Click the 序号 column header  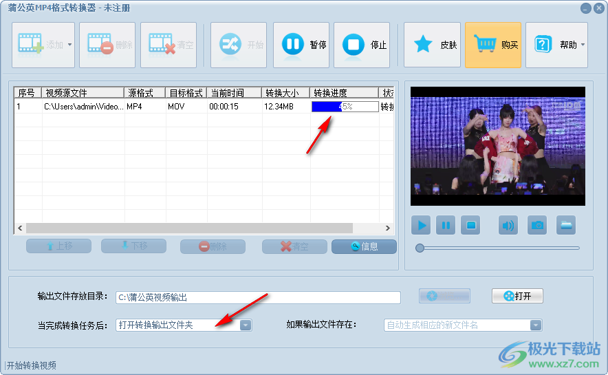click(x=28, y=93)
